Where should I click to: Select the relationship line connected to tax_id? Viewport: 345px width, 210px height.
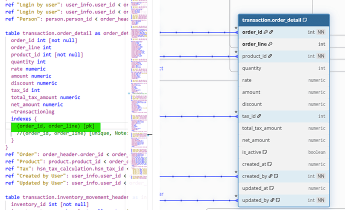point(198,116)
